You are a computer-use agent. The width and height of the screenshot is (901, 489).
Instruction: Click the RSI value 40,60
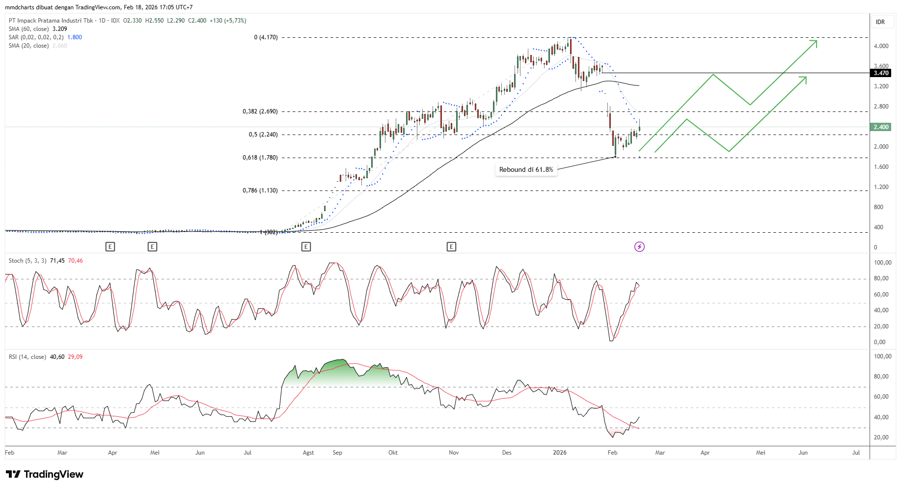point(57,357)
